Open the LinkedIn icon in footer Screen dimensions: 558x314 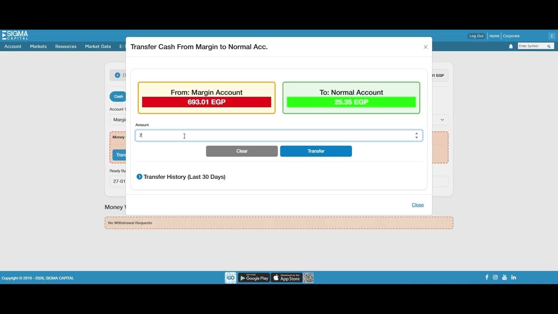pyautogui.click(x=514, y=277)
